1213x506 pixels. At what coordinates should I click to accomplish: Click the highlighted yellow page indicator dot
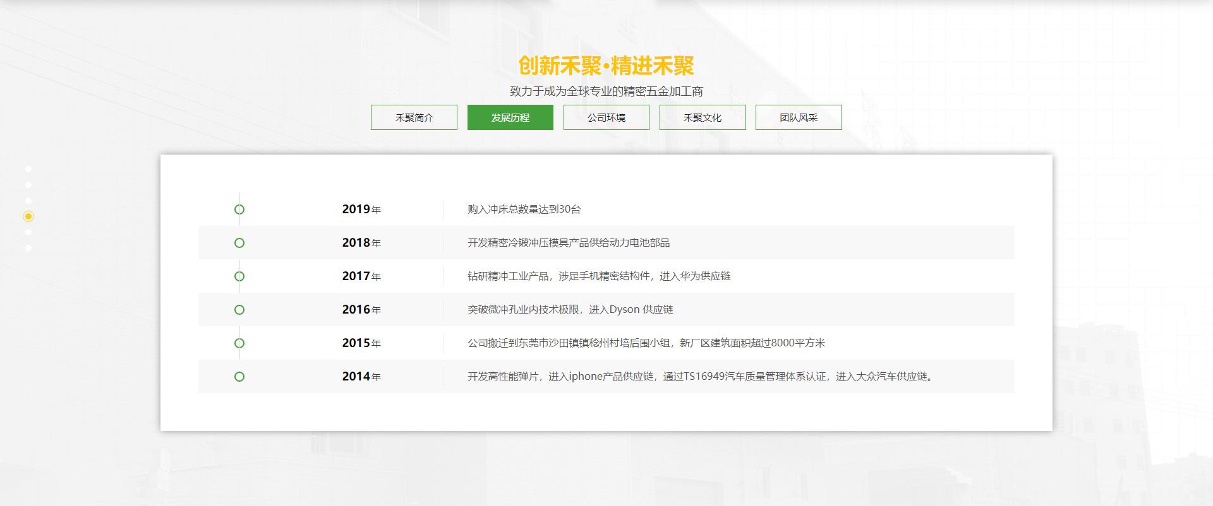pos(28,216)
